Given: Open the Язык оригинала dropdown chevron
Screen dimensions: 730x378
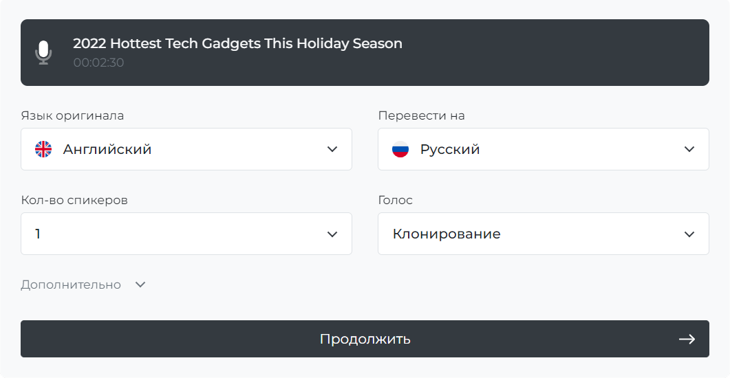Looking at the screenshot, I should pyautogui.click(x=332, y=149).
